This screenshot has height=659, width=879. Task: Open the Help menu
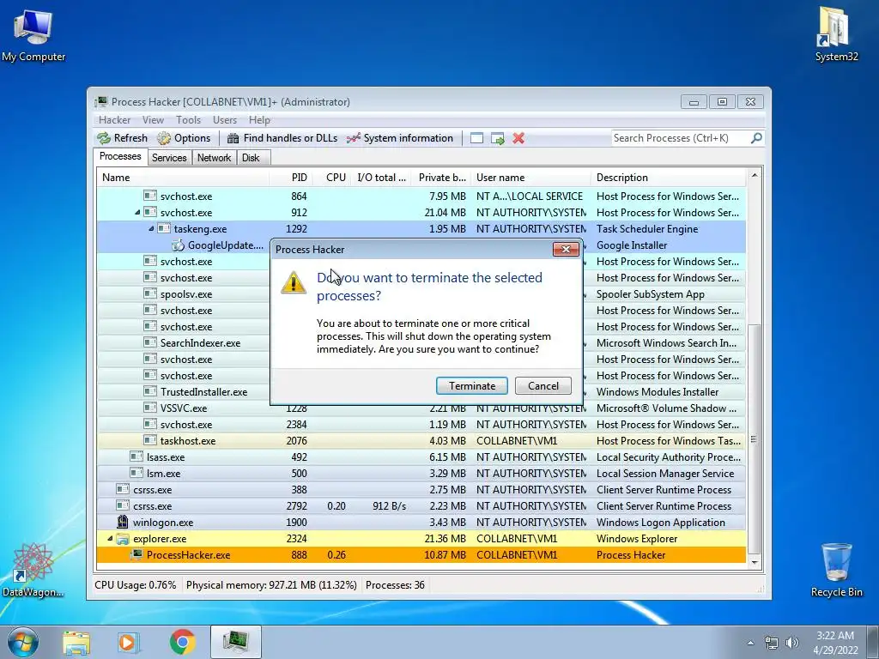(259, 120)
